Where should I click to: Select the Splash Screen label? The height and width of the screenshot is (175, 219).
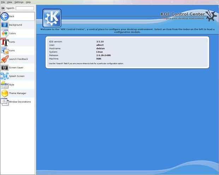pyautogui.click(x=17, y=76)
